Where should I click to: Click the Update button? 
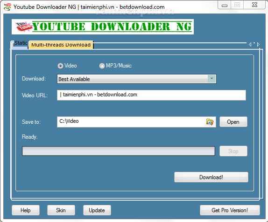coord(97,210)
